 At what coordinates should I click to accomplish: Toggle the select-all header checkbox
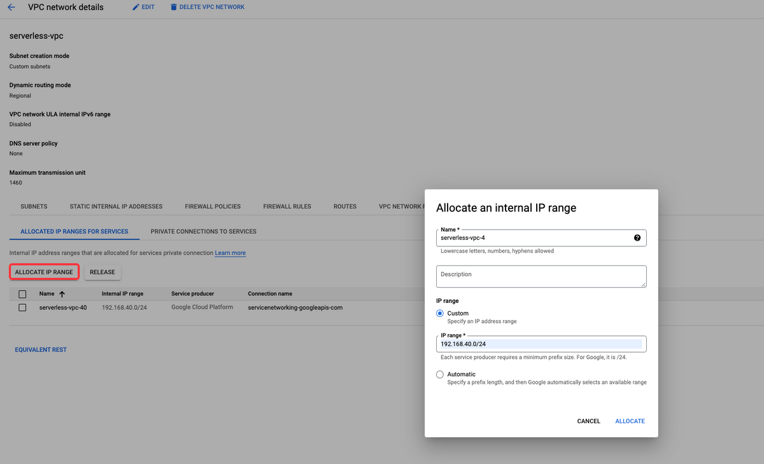pyautogui.click(x=23, y=294)
